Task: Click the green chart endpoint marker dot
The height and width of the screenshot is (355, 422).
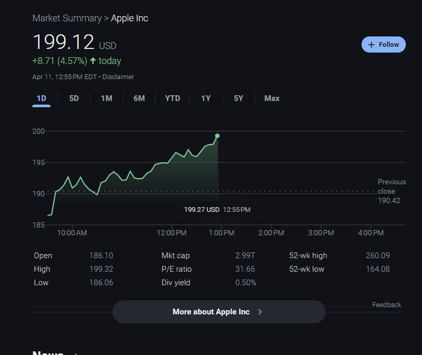Action: [x=217, y=136]
